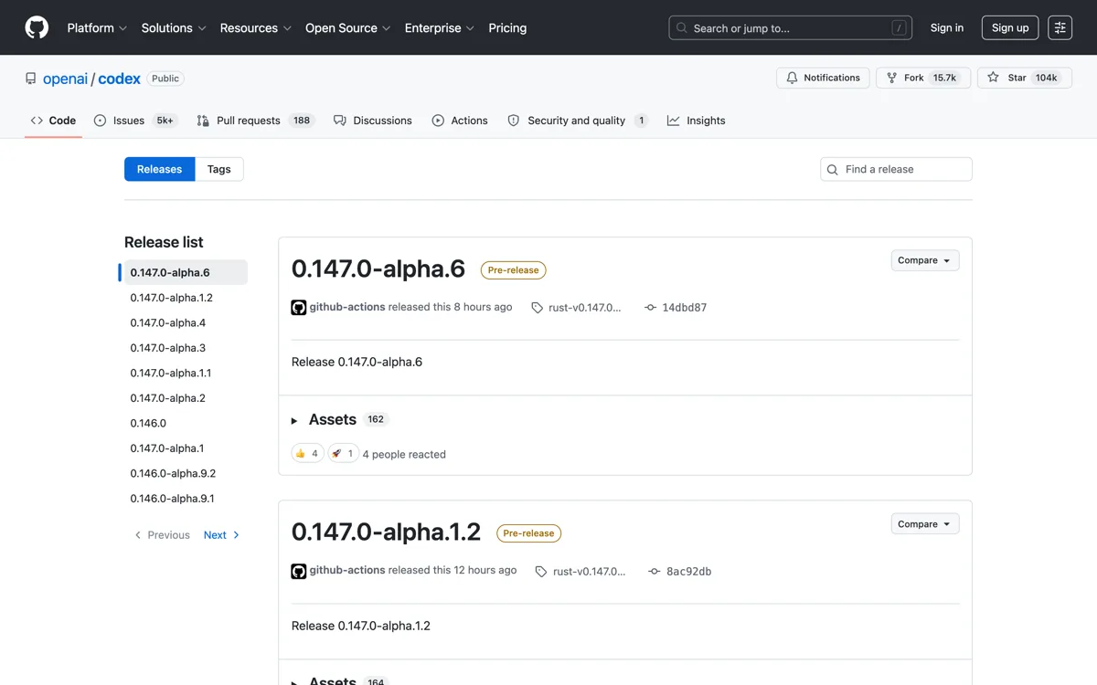This screenshot has width=1097, height=685.
Task: Select the Pull requests icon
Action: click(x=203, y=121)
